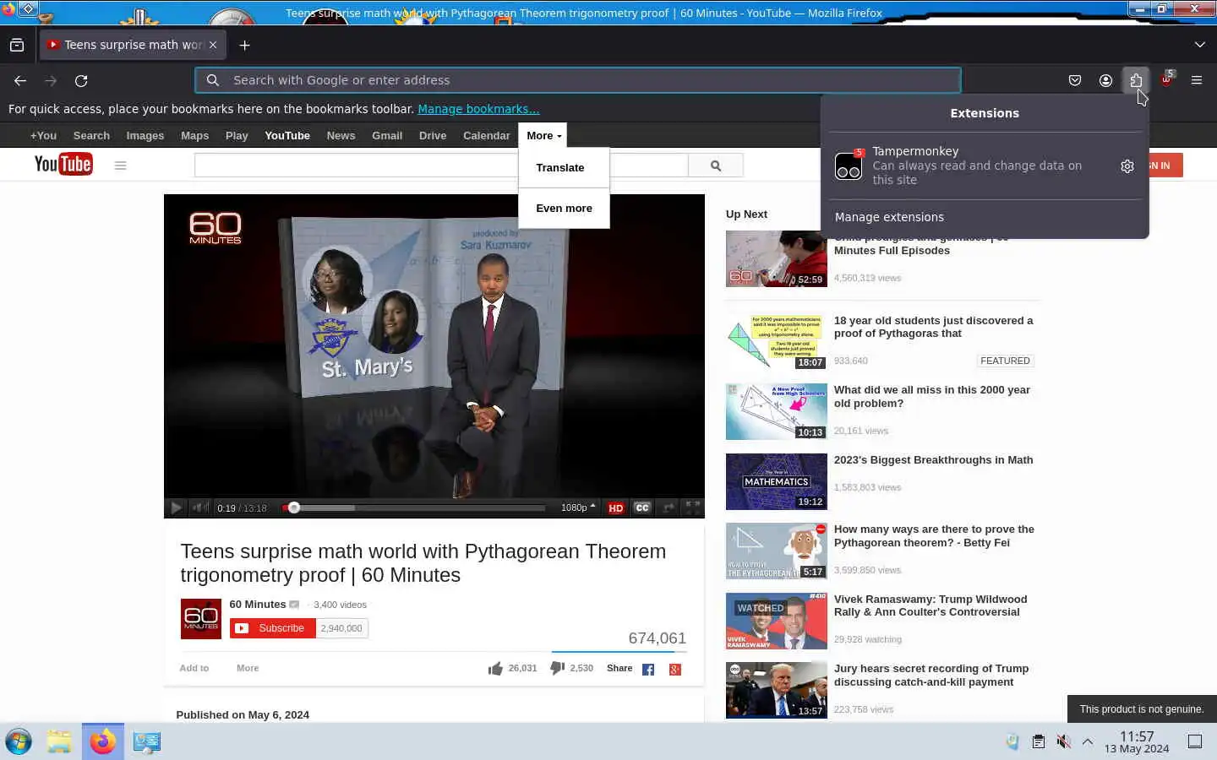Click the muted speaker tray icon

tap(1063, 741)
